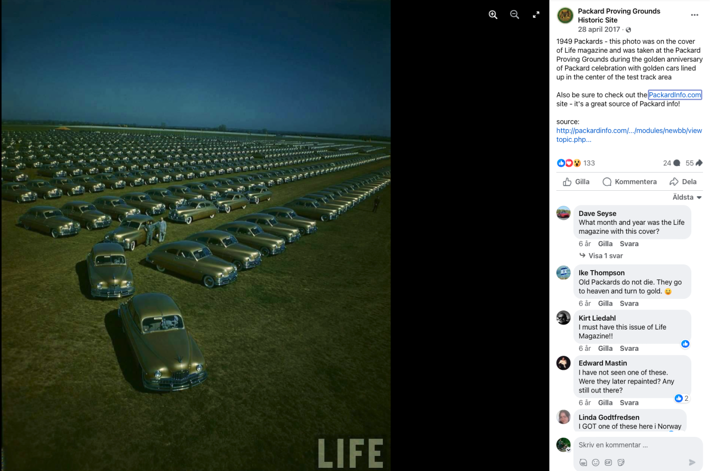Viewport: 710px width, 471px height.
Task: Share the post via Dela
Action: (x=683, y=182)
